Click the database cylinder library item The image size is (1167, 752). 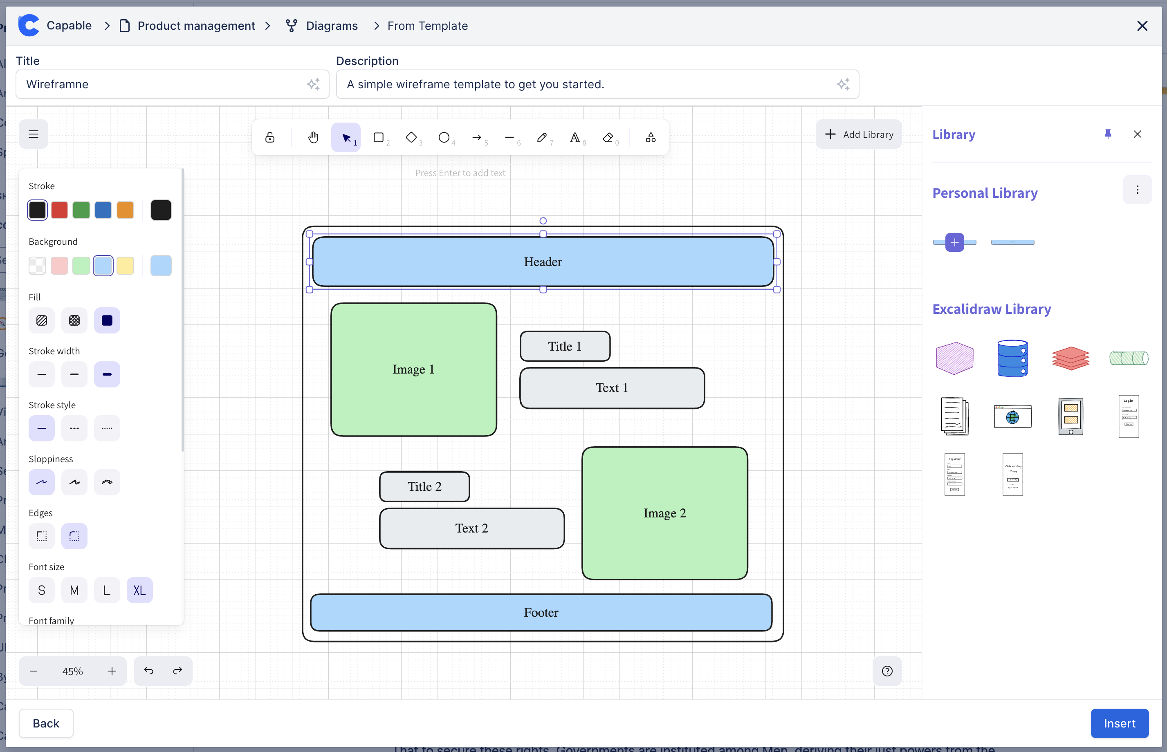(x=1012, y=358)
